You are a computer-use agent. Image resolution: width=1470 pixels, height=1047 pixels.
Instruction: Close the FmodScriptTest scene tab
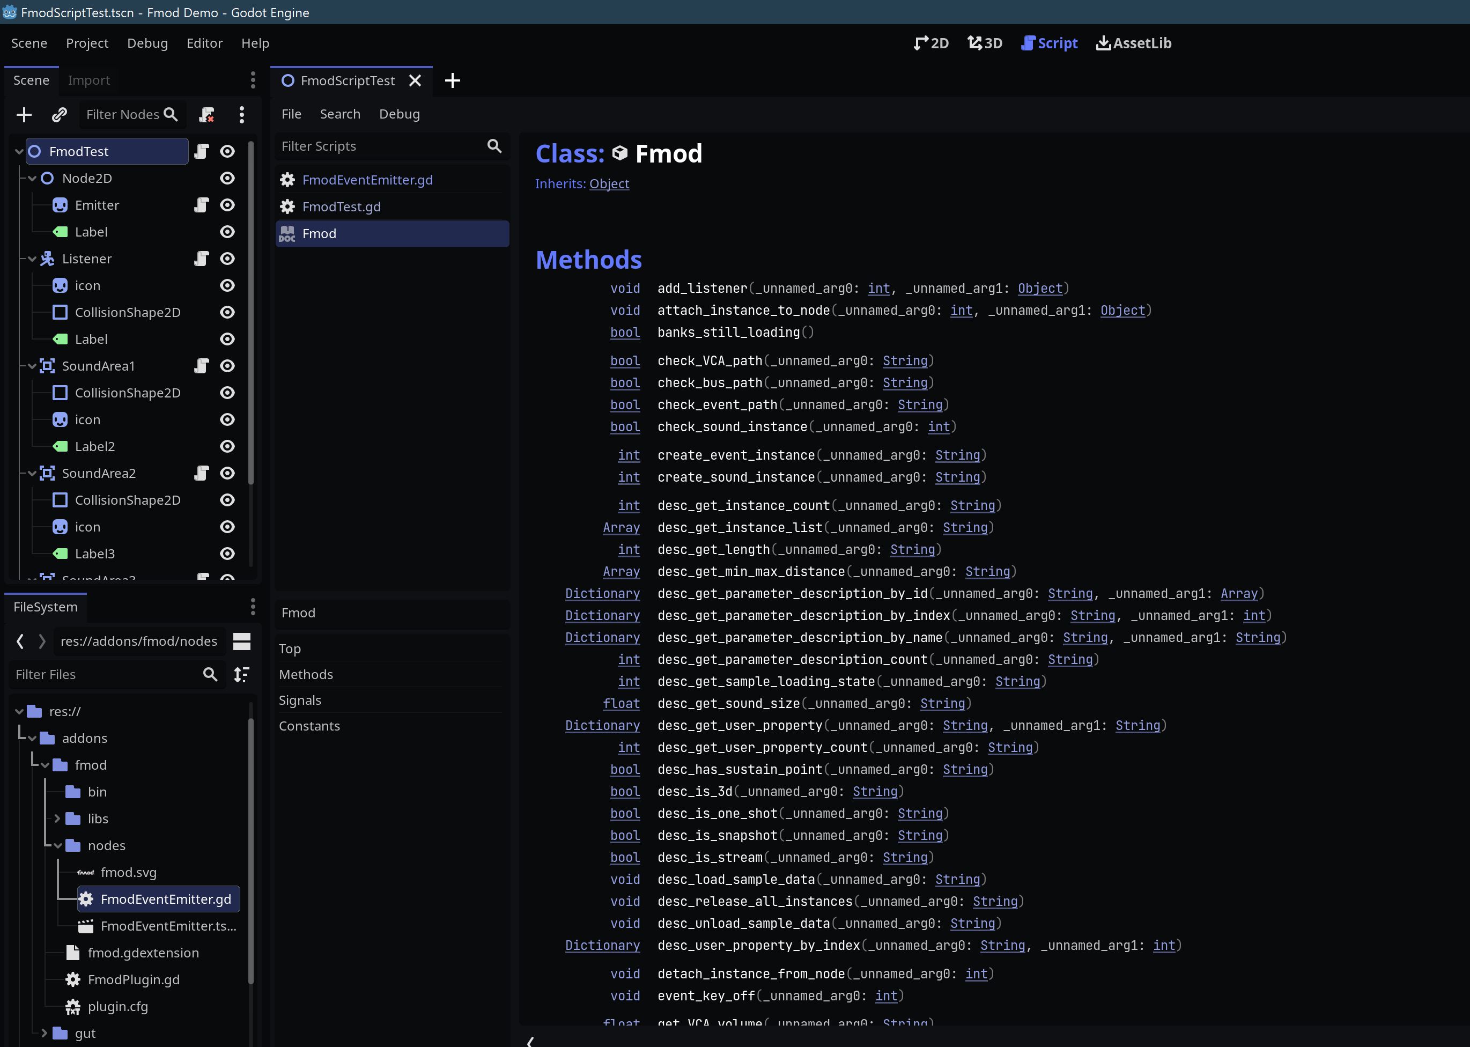(415, 80)
